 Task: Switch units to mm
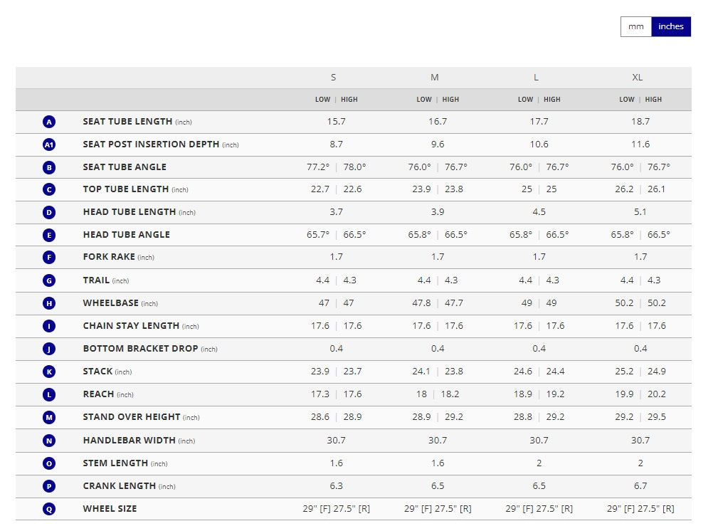pos(635,27)
